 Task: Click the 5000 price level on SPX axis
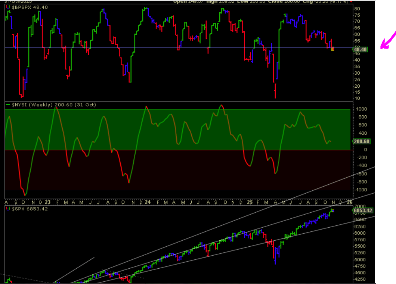coord(360,259)
